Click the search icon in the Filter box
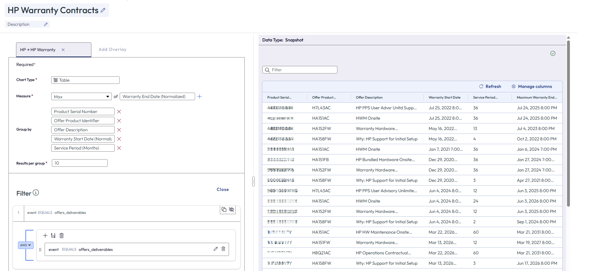Viewport: 616px width, 271px height. pos(267,70)
